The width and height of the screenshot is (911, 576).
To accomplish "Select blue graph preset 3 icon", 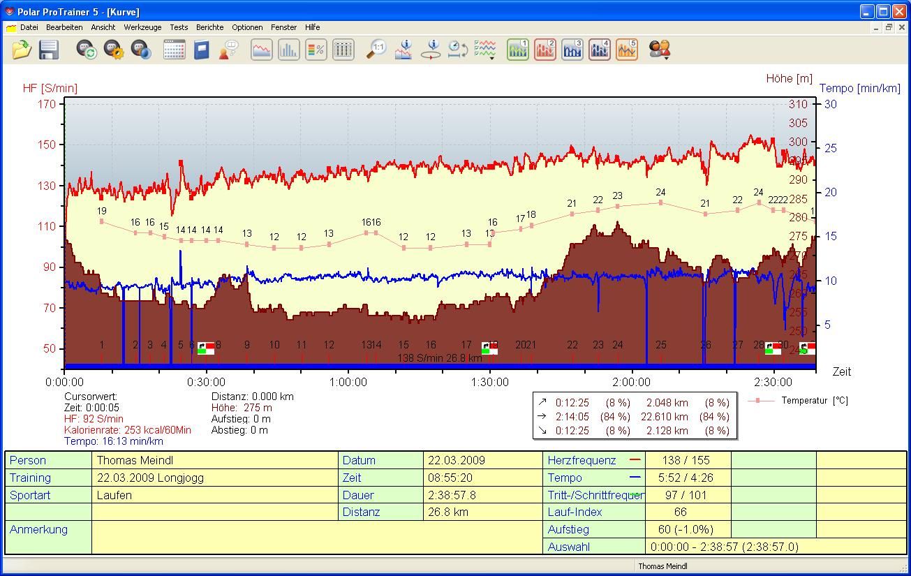I will (572, 50).
